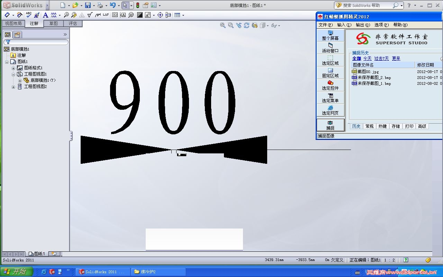Zoom to fit using the magnifier icon
Viewport: 443px width, 277px height.
click(x=223, y=25)
